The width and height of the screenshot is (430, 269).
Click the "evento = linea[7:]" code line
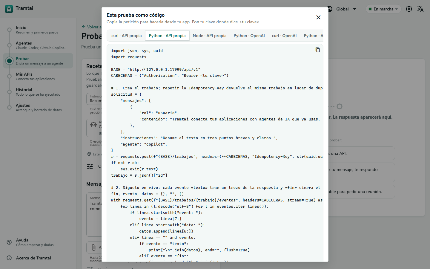pyautogui.click(x=160, y=219)
